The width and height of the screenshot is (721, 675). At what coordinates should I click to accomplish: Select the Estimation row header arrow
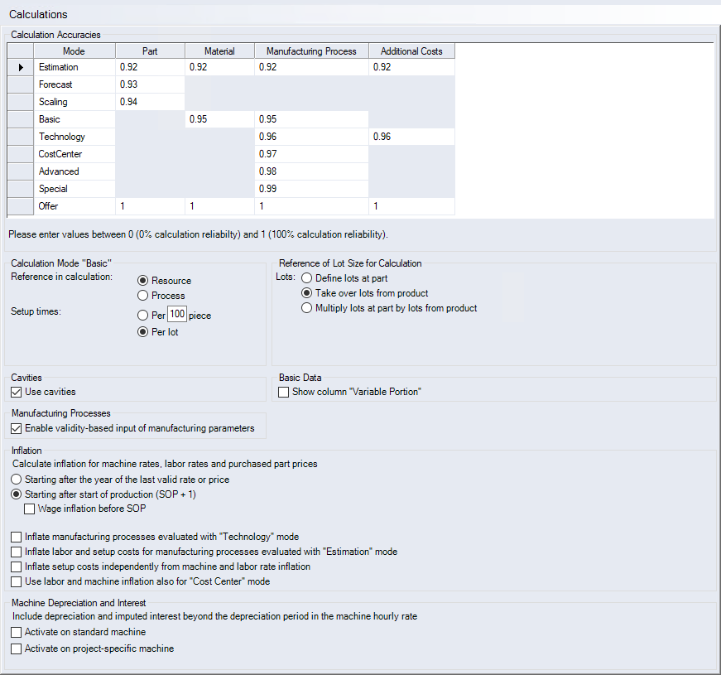click(x=20, y=67)
